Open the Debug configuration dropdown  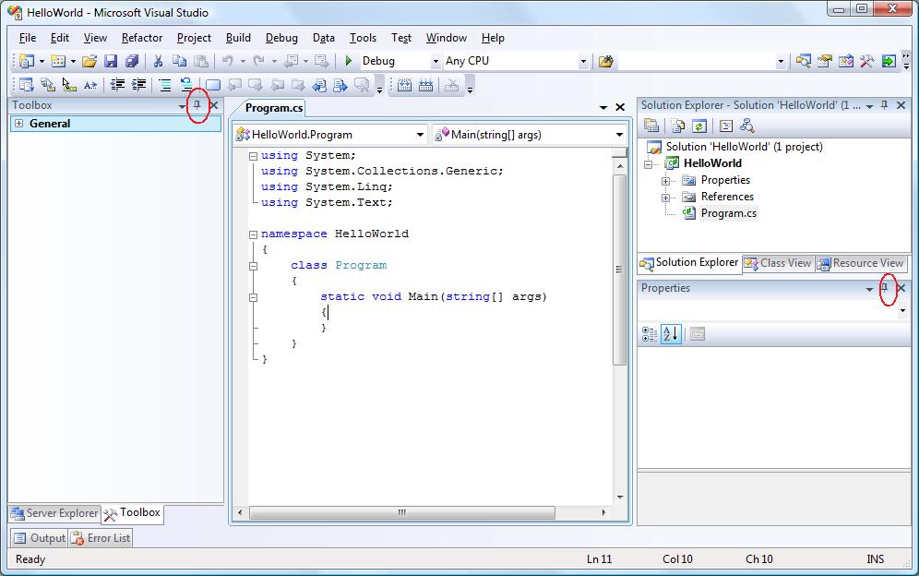tap(436, 61)
